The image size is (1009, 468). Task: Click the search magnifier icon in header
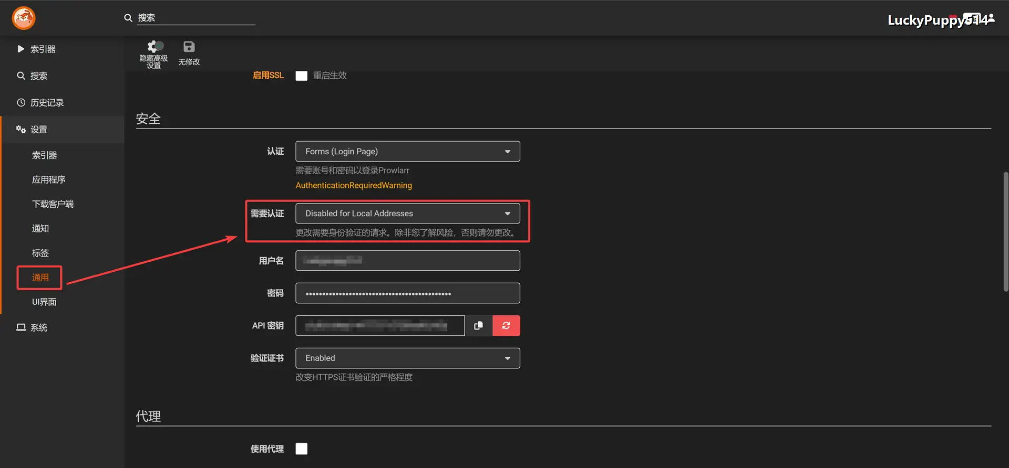[x=128, y=18]
